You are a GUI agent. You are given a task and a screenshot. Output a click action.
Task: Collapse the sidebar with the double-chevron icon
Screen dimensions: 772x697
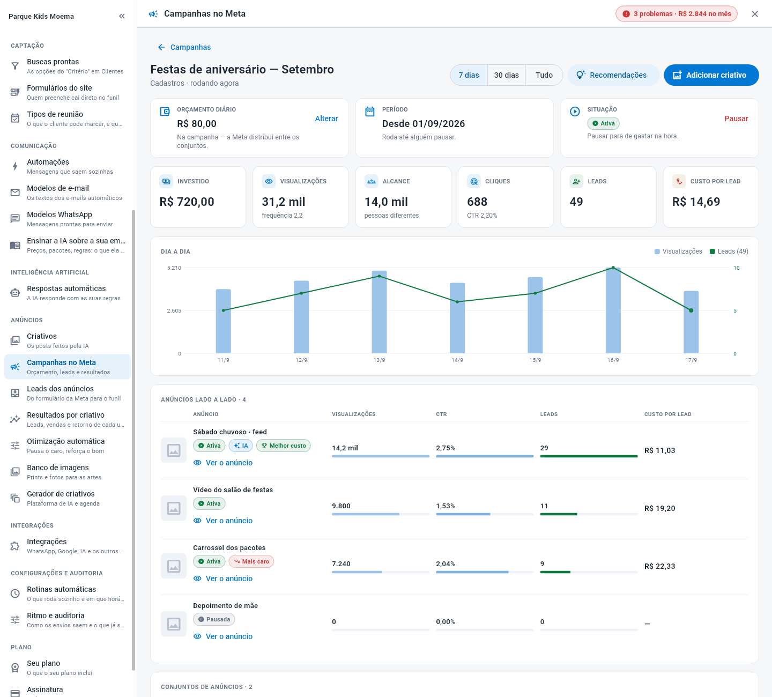122,16
